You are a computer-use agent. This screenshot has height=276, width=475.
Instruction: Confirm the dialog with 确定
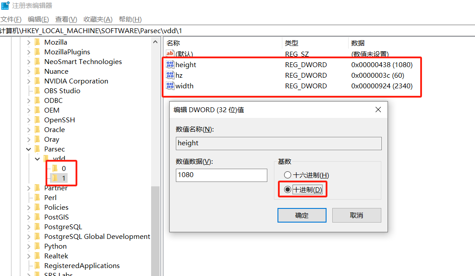click(302, 215)
